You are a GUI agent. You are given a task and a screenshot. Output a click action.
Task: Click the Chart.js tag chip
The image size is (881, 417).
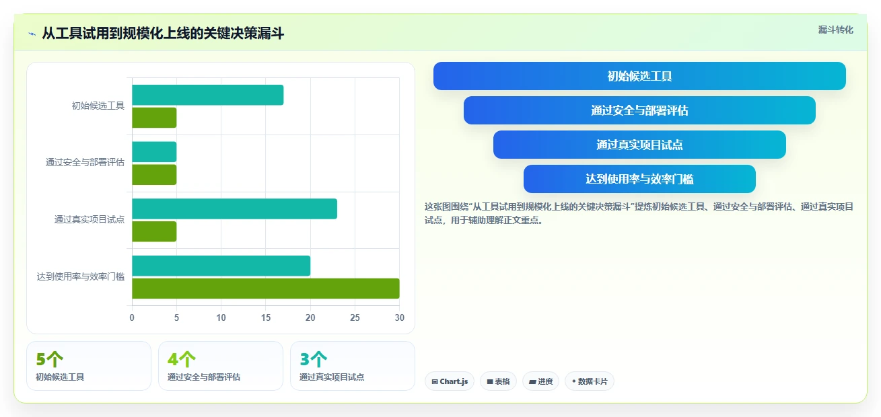click(449, 381)
